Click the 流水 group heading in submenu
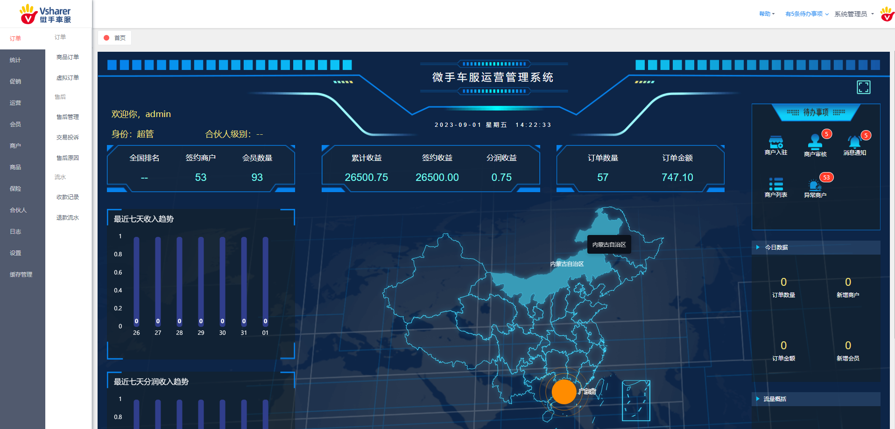The height and width of the screenshot is (429, 895). [x=60, y=177]
